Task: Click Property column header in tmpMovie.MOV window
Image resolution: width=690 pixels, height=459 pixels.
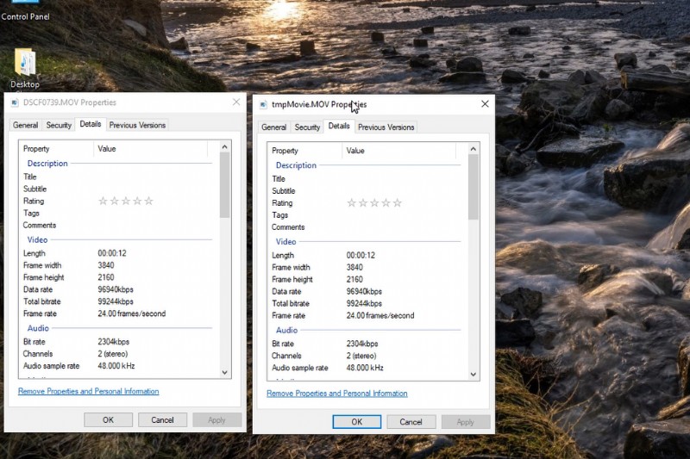Action: pyautogui.click(x=304, y=151)
